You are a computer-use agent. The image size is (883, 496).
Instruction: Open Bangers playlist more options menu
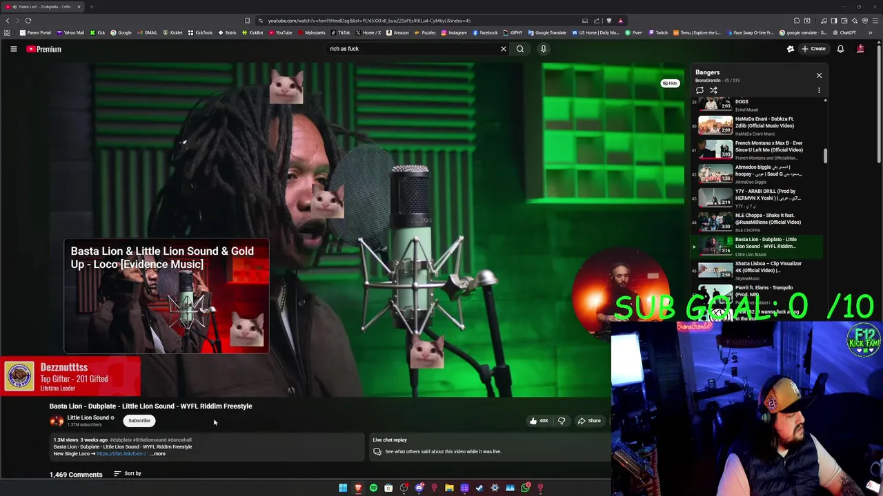pyautogui.click(x=819, y=90)
